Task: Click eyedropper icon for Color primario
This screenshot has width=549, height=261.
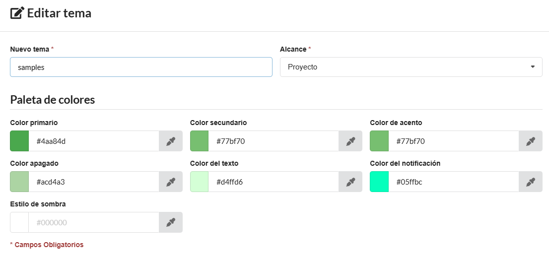Action: coord(170,141)
